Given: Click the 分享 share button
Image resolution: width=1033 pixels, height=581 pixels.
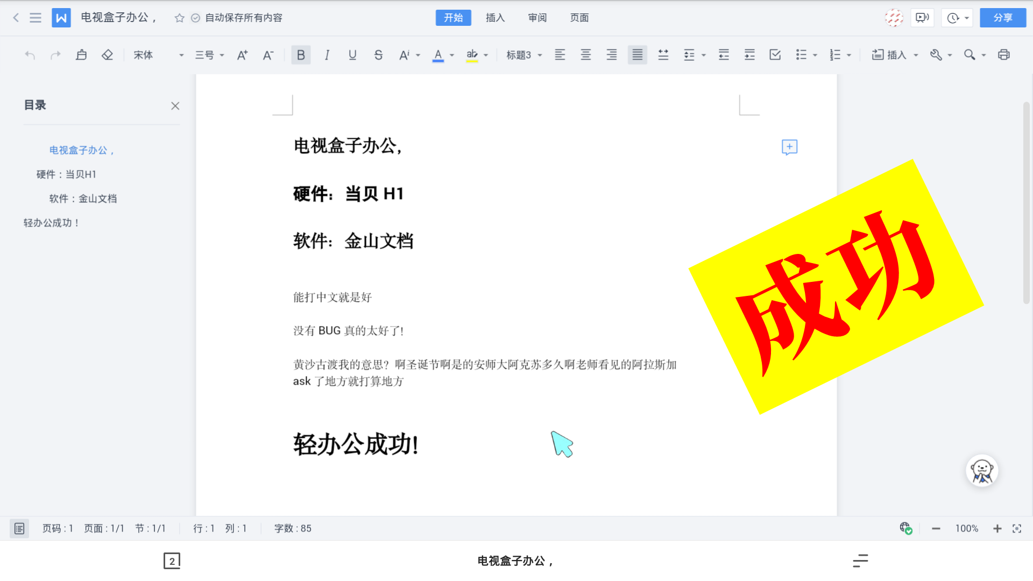Looking at the screenshot, I should [1003, 18].
